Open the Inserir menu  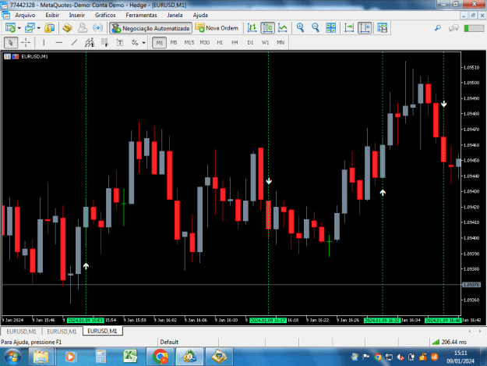77,16
